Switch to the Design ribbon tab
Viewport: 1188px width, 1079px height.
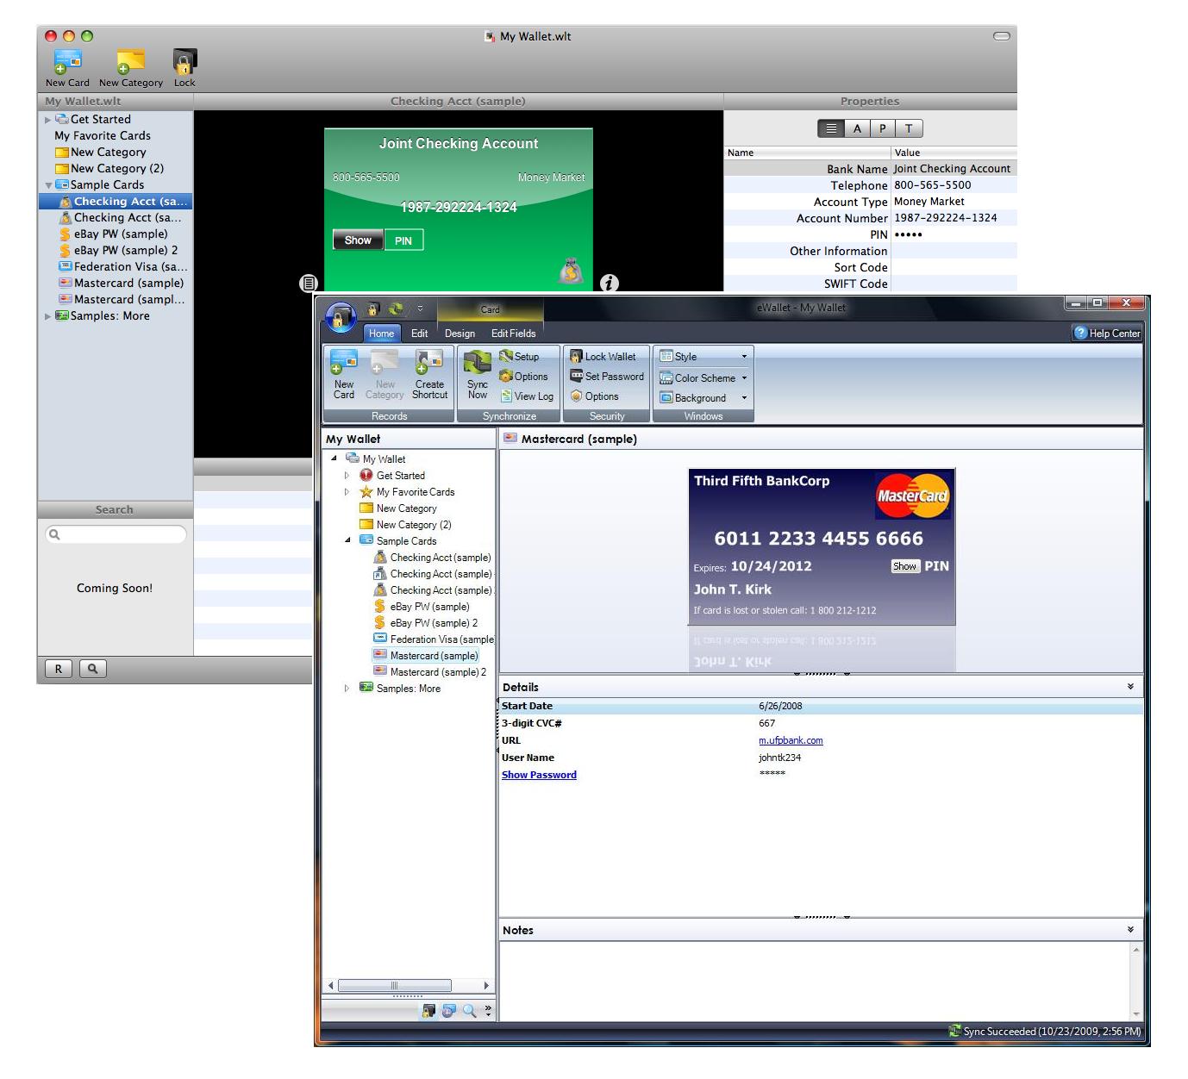[x=460, y=334]
